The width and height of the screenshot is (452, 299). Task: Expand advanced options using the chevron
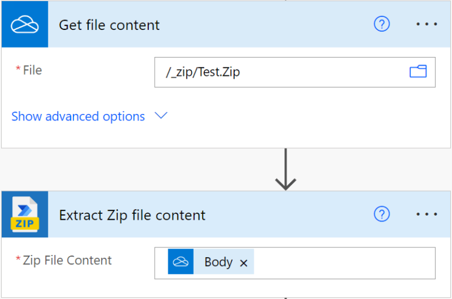click(x=161, y=116)
